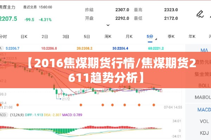Select the 3日 chart tab

[x=66, y=36]
